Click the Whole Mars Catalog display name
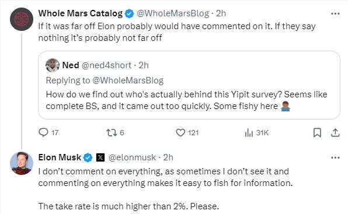Viewport: 348px width, 214px height. click(80, 13)
